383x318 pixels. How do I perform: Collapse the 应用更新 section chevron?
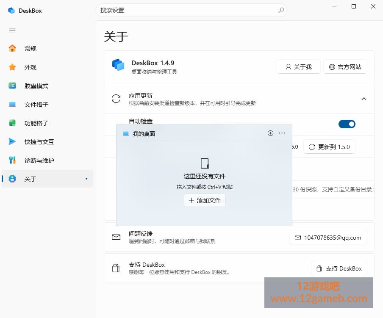tap(364, 99)
